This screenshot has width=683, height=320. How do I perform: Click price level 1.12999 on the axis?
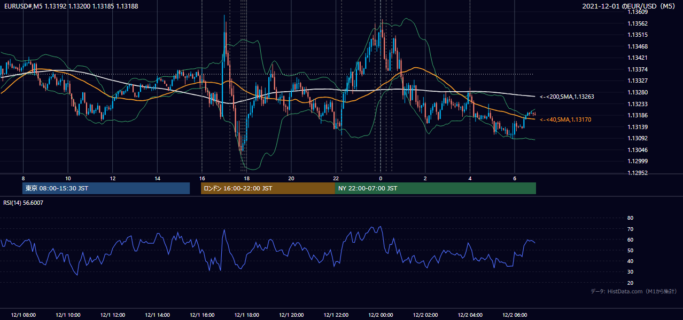[637, 161]
